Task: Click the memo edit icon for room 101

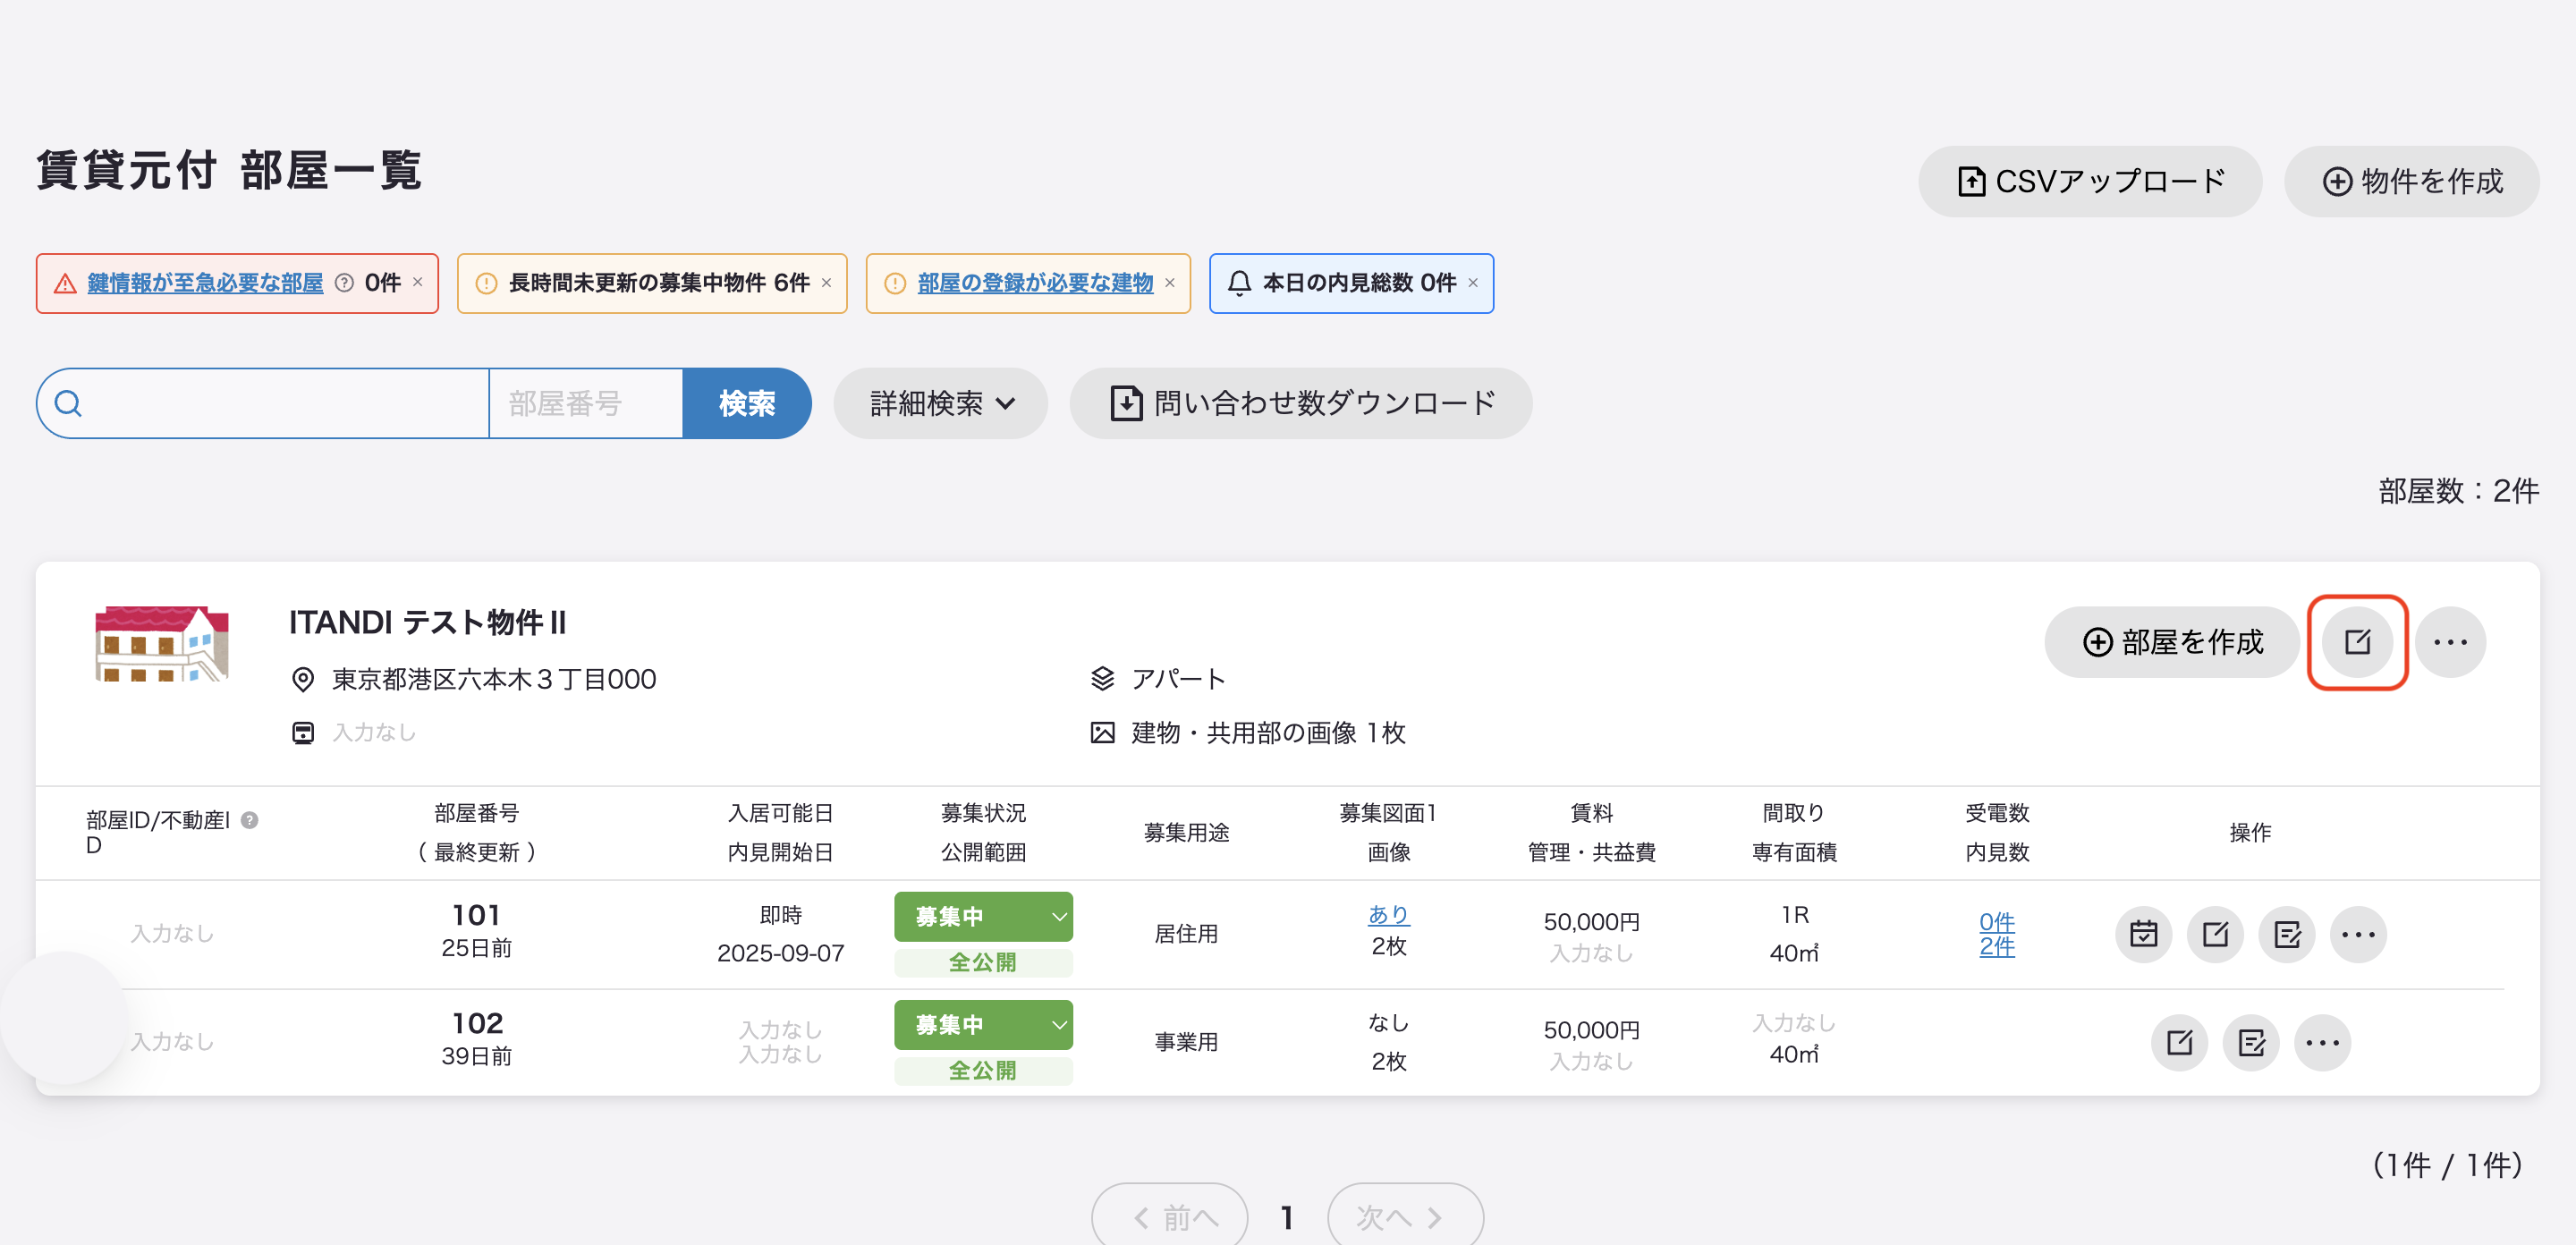Action: (2287, 934)
